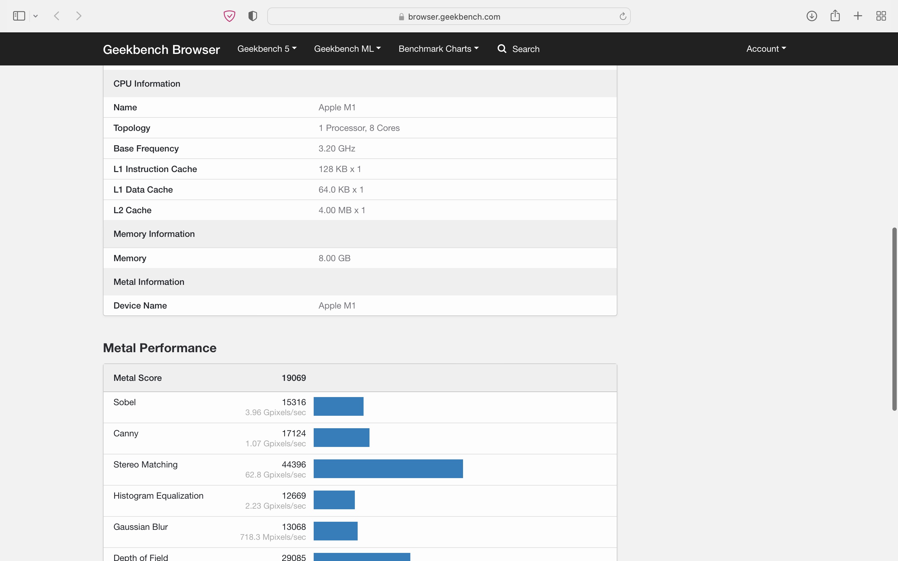
Task: Show Safari downloads
Action: click(x=812, y=16)
